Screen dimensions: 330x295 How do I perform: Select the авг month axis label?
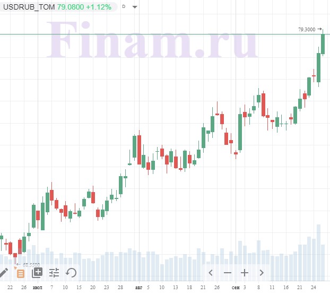(138, 288)
